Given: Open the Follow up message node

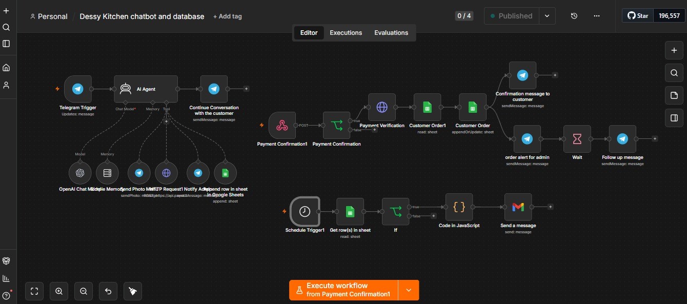Looking at the screenshot, I should pos(622,139).
